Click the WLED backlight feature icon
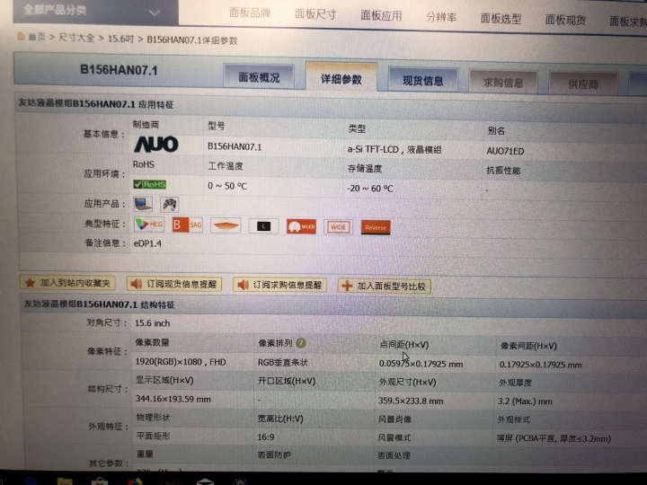 [x=301, y=226]
